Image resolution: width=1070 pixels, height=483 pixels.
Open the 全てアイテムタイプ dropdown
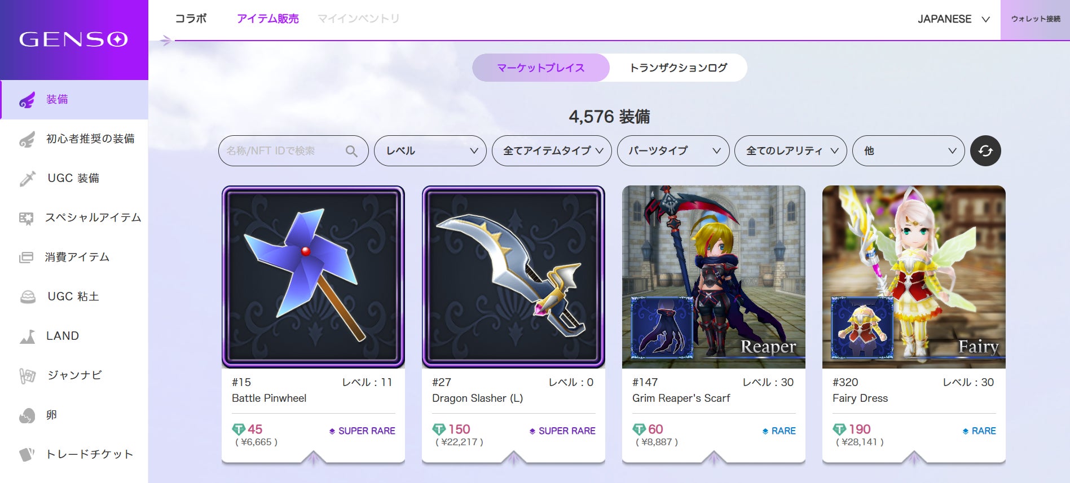coord(552,150)
